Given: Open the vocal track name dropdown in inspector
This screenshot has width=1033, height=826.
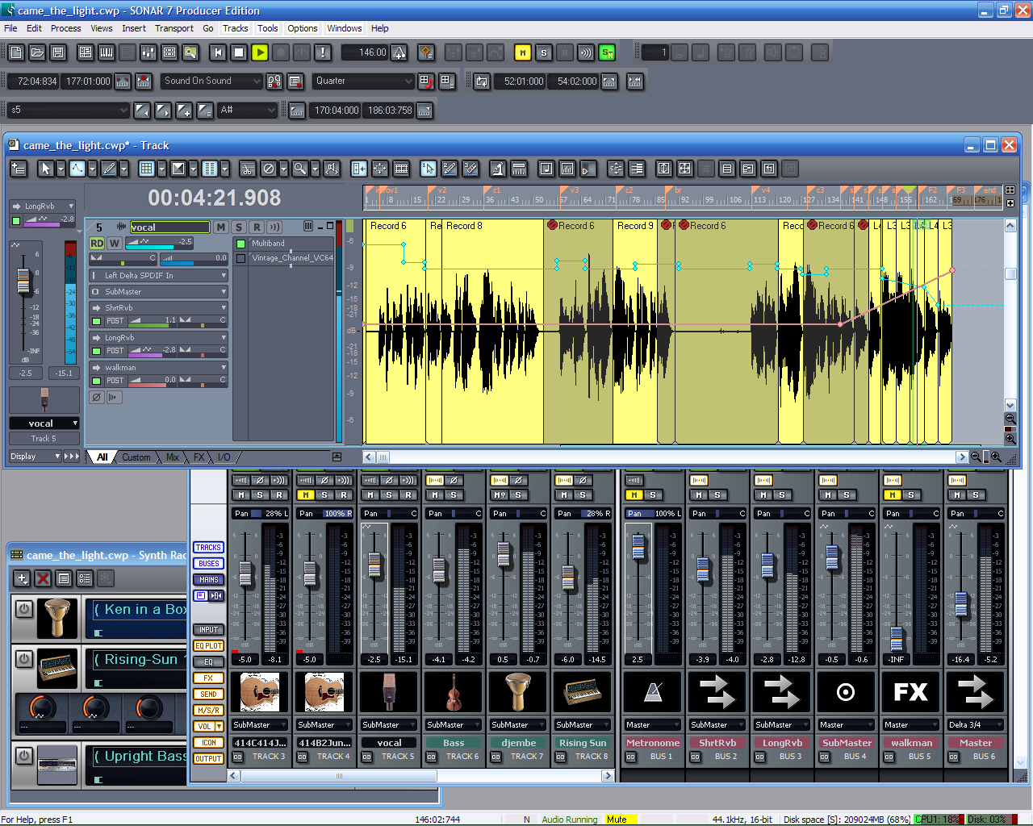Looking at the screenshot, I should click(44, 423).
